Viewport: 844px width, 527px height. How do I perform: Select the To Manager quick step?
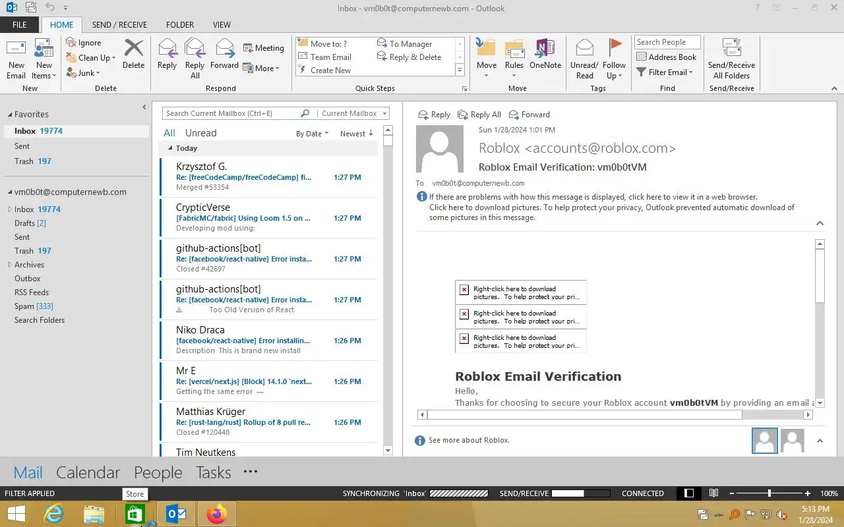pos(404,44)
